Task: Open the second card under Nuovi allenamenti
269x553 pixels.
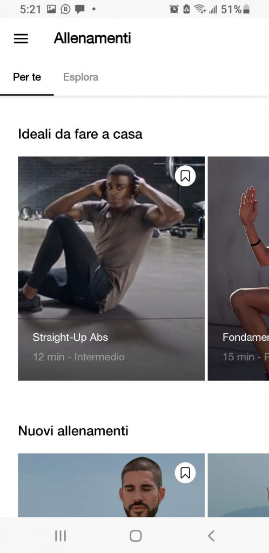Action: (238, 485)
